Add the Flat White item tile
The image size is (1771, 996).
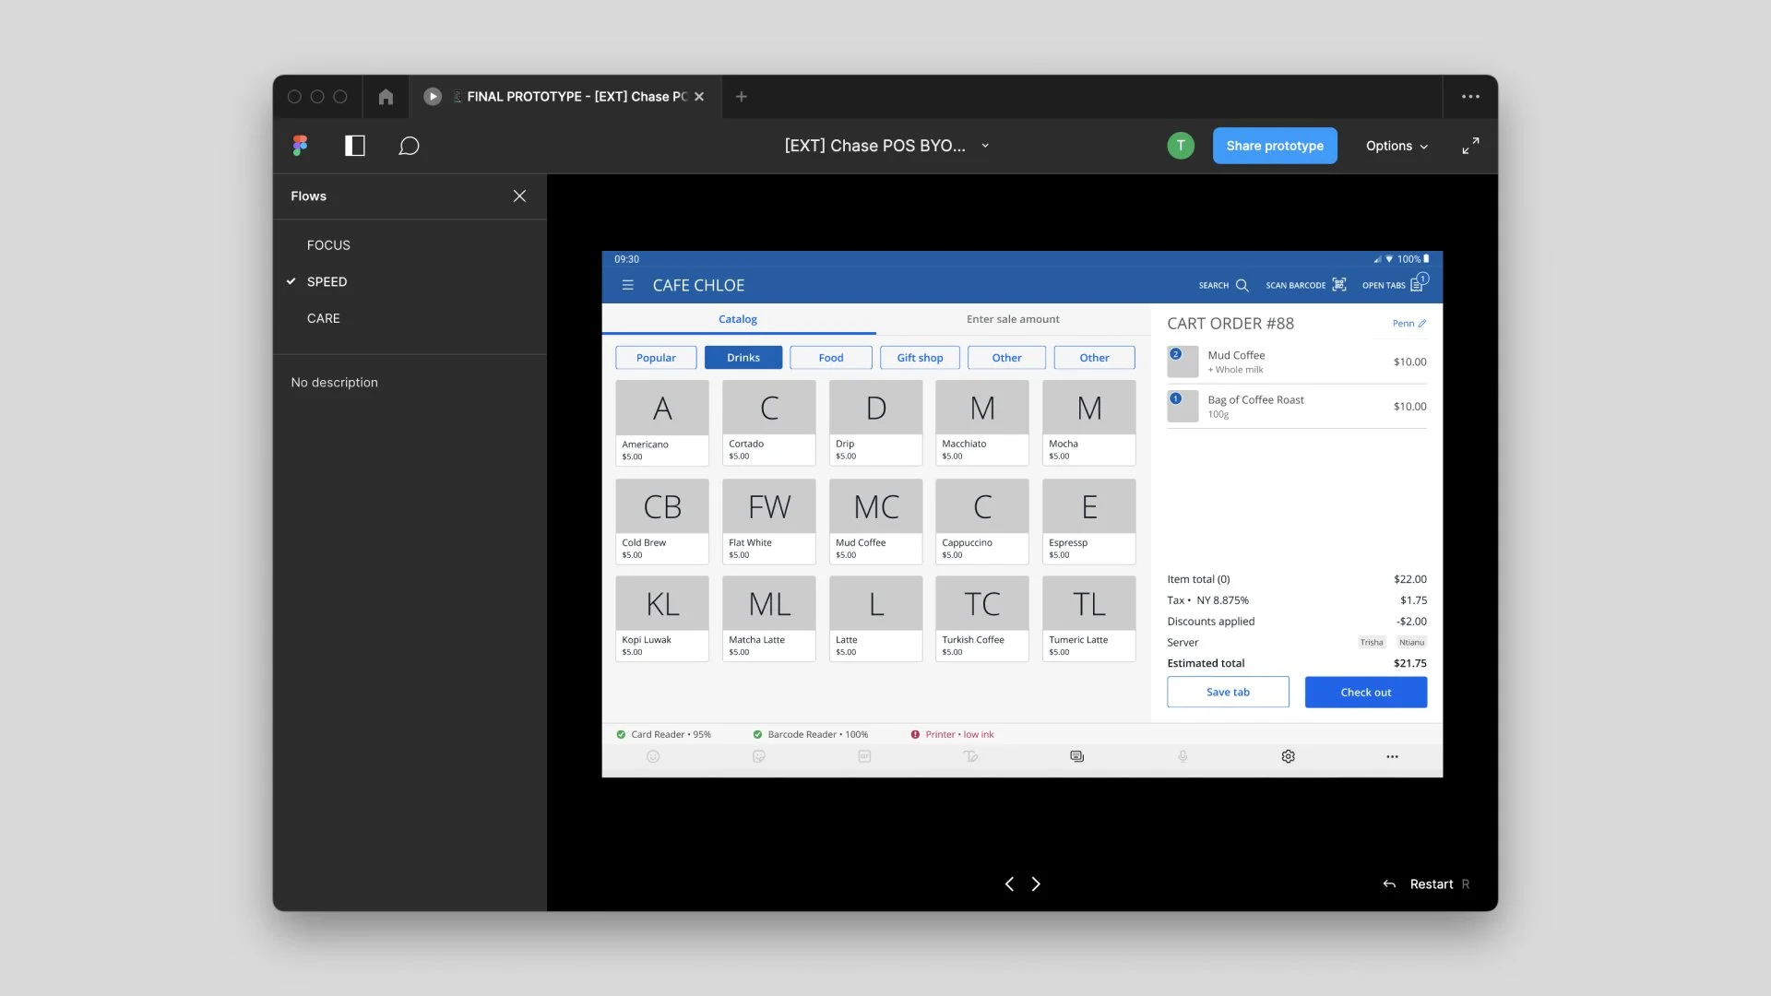[768, 520]
